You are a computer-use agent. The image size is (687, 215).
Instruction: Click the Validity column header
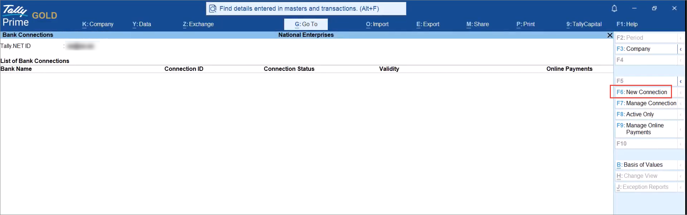click(389, 69)
